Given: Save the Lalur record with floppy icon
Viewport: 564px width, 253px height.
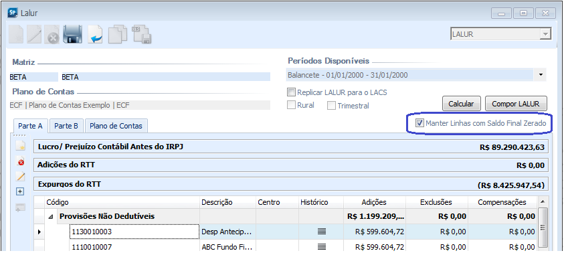Looking at the screenshot, I should [73, 35].
